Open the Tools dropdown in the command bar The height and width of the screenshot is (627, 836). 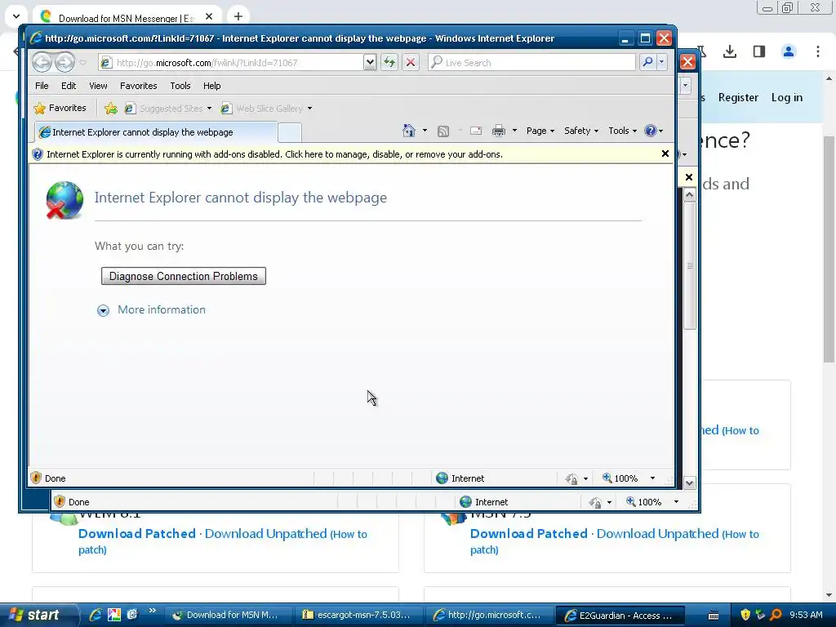pyautogui.click(x=622, y=131)
